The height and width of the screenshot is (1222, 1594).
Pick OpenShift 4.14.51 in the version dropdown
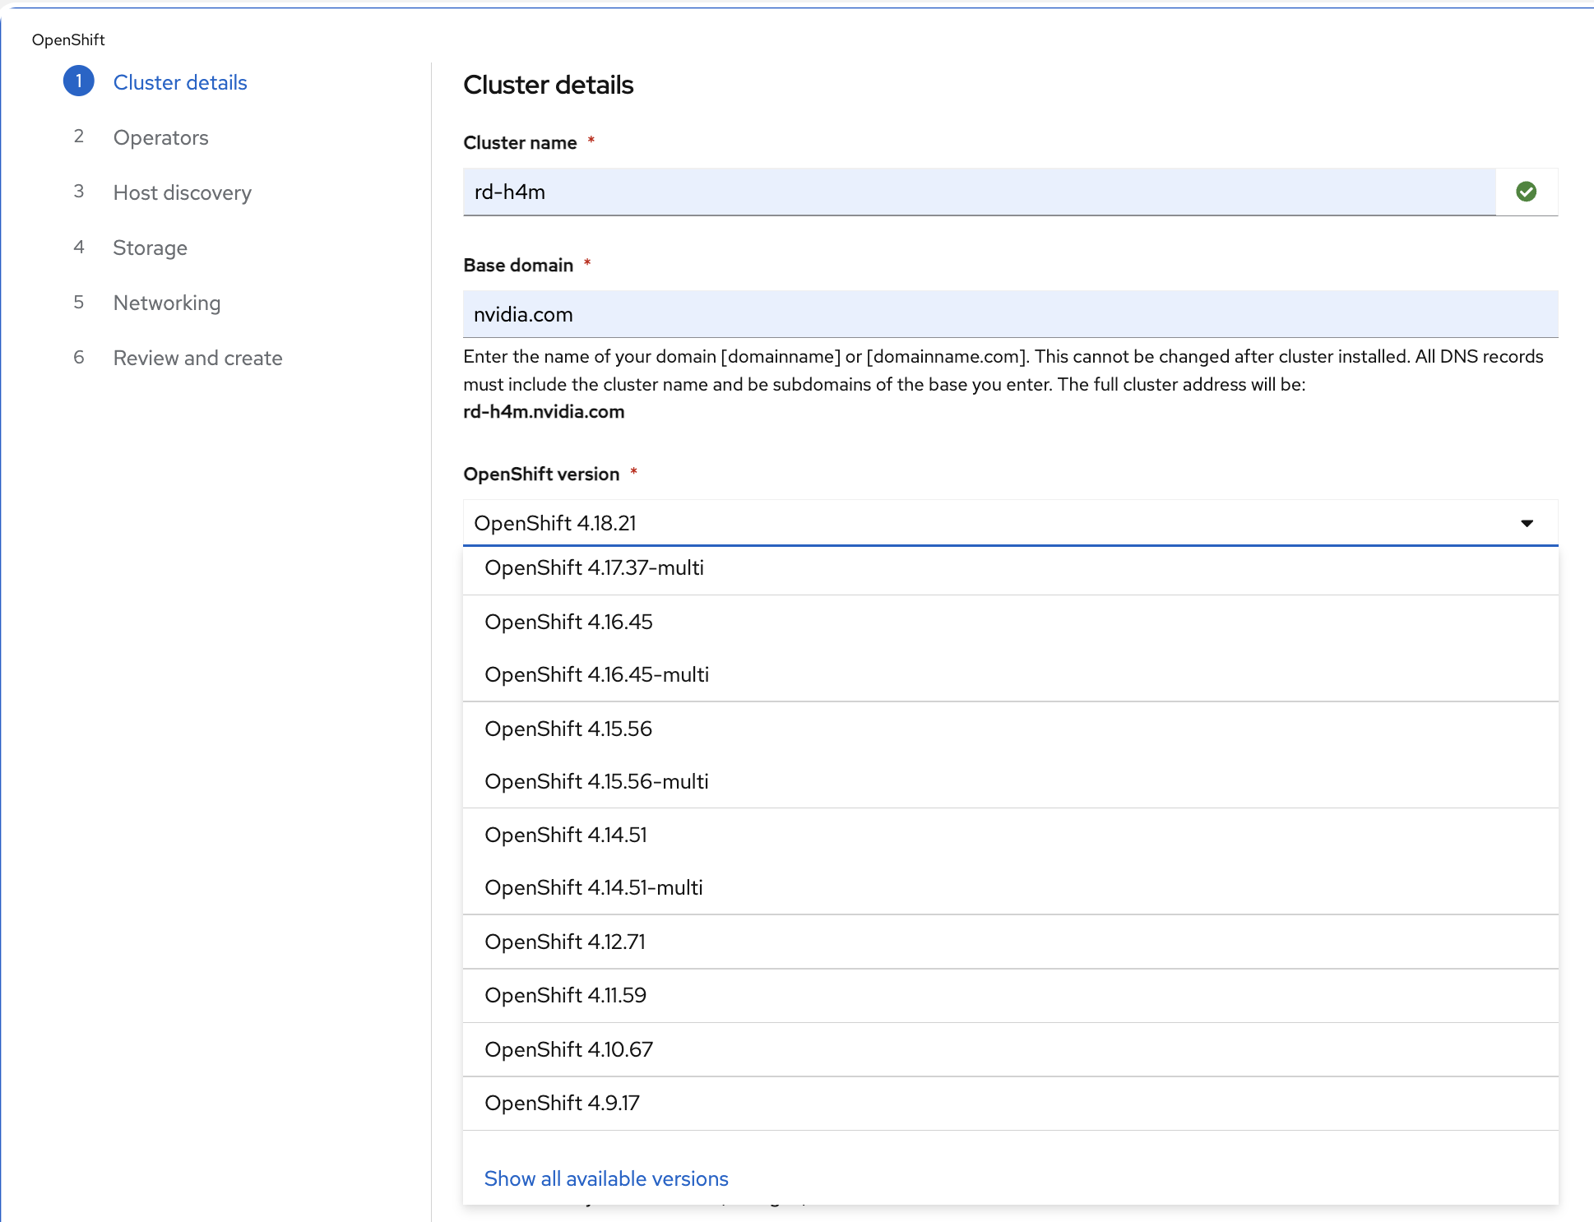pos(565,835)
